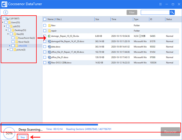This screenshot has width=182, height=140.
Task: Sort by the ID column header
Action: pyautogui.click(x=151, y=19)
